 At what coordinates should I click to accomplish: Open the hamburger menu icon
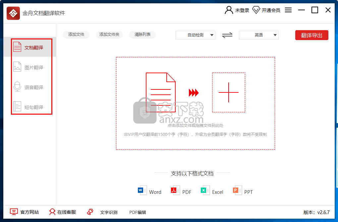pos(288,10)
